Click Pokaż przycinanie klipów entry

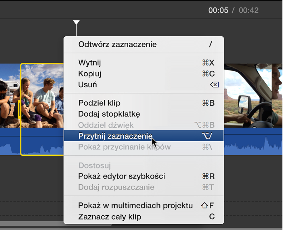click(144, 147)
